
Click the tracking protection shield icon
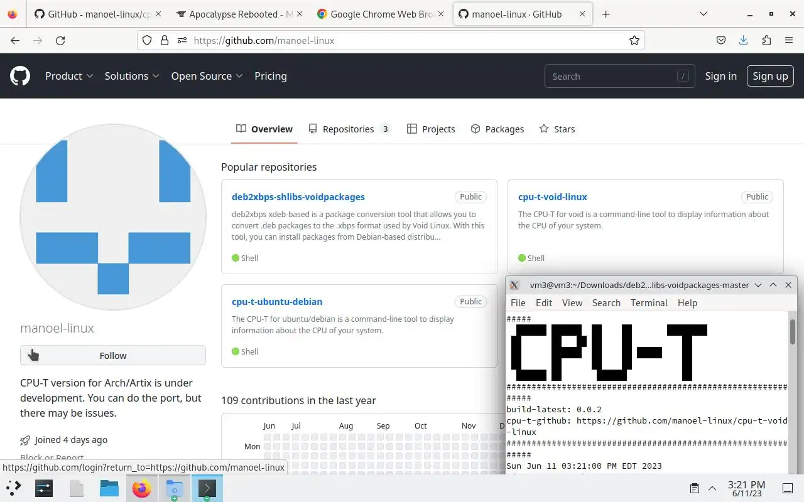click(147, 40)
